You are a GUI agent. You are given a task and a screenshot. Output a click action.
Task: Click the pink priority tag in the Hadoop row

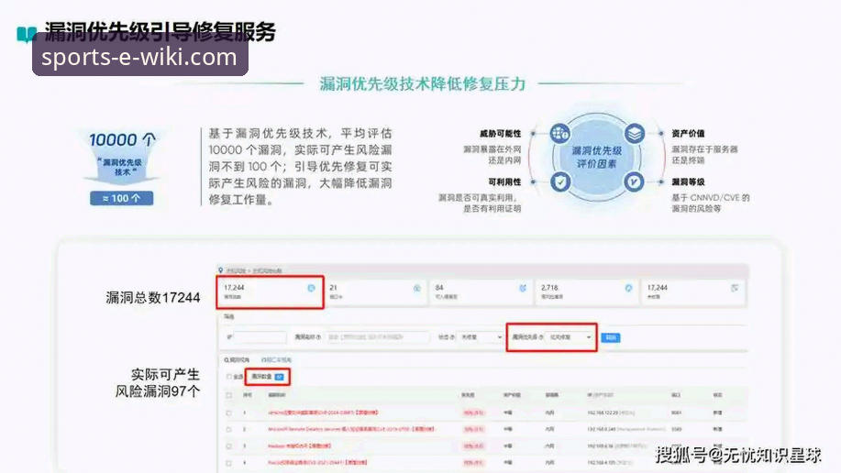[x=473, y=446]
